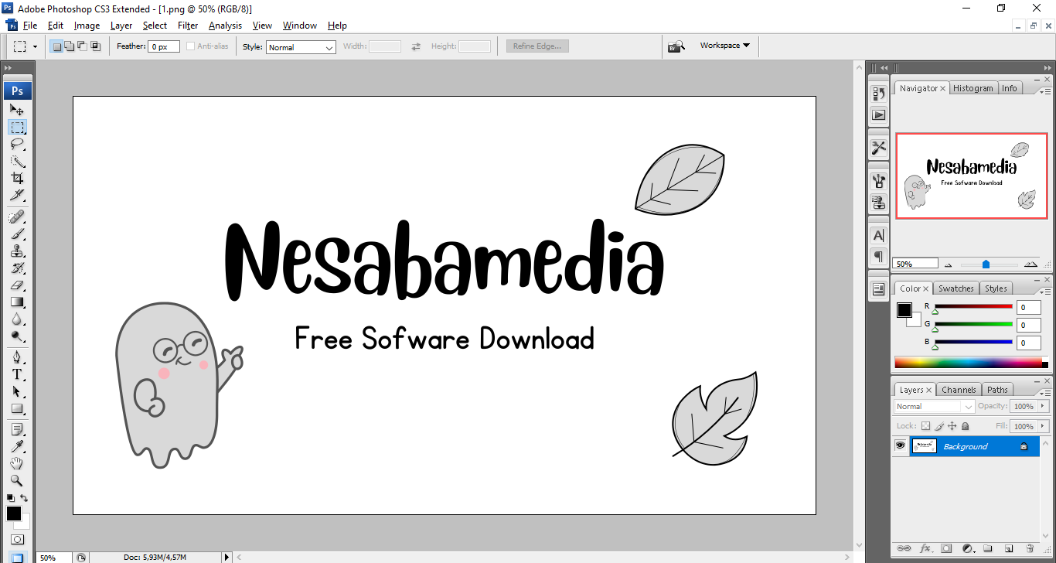Toggle Quick Mask mode button
The width and height of the screenshot is (1056, 563).
17,539
